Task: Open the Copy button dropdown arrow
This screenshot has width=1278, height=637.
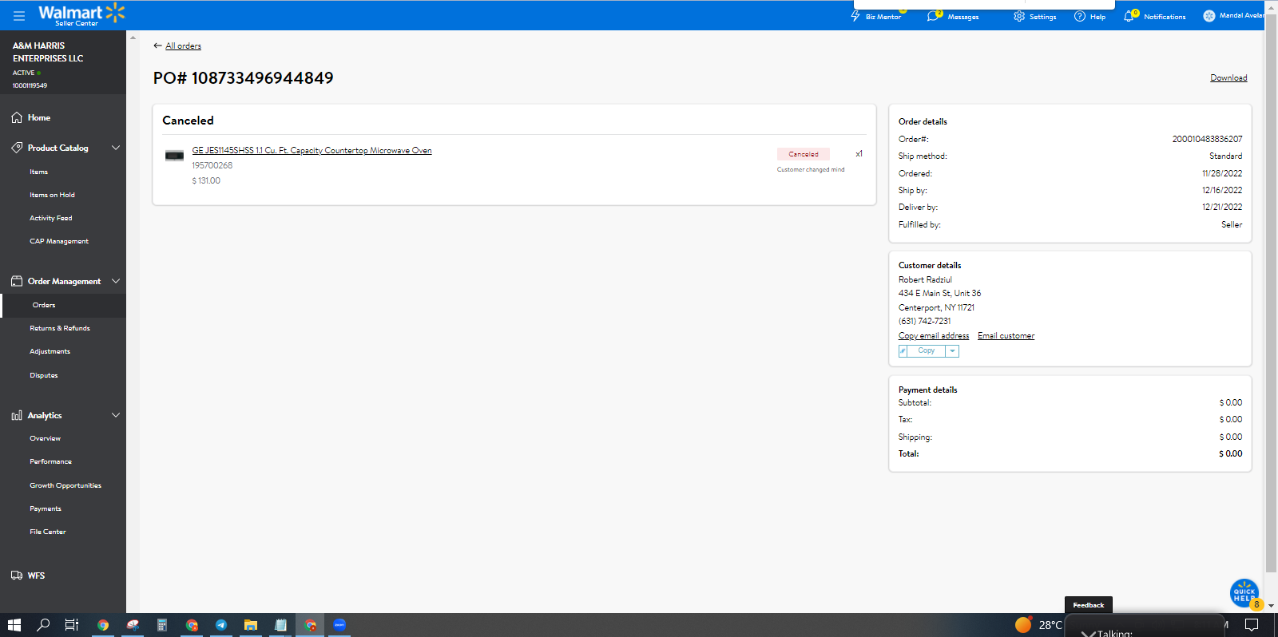Action: click(x=952, y=351)
